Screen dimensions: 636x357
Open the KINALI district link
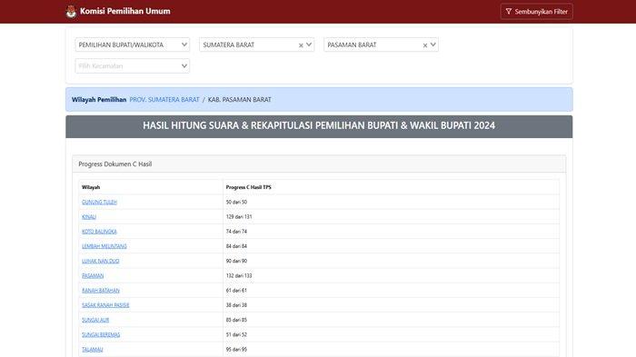(x=89, y=216)
